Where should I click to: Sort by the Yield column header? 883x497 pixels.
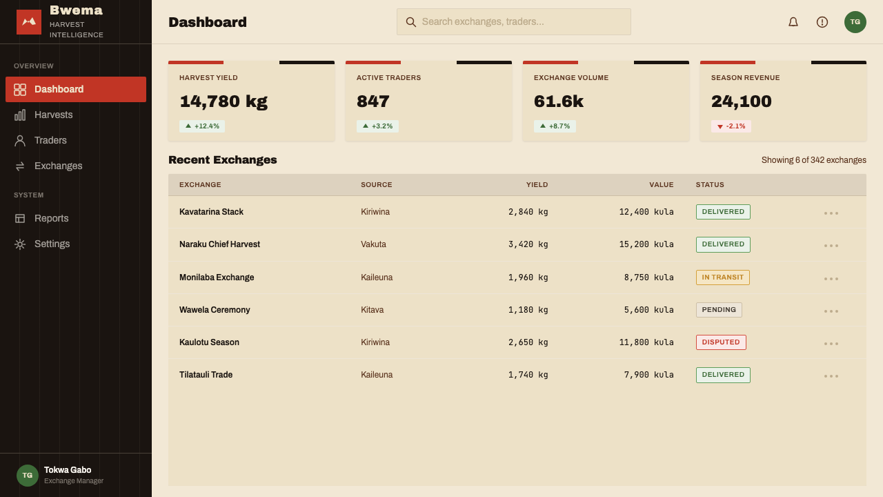coord(537,185)
